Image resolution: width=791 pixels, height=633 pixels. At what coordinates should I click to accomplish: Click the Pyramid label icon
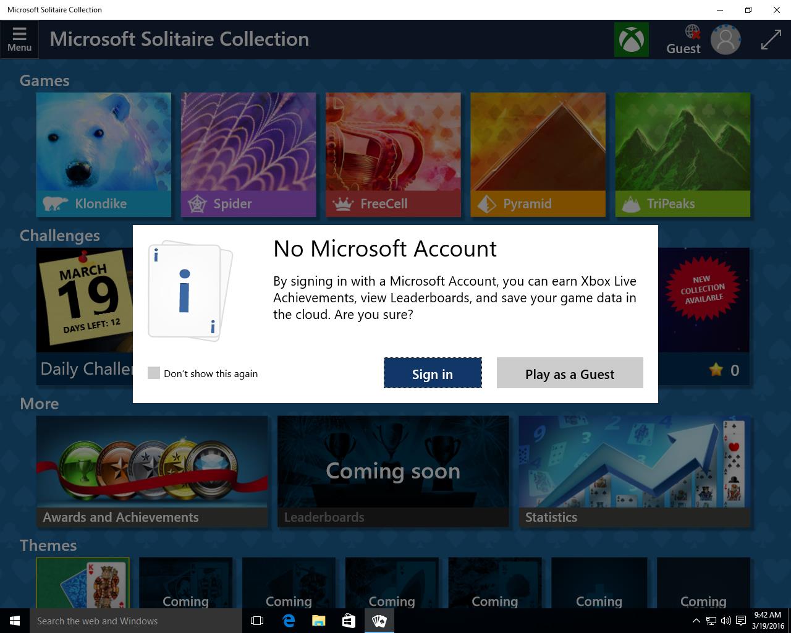[x=487, y=204]
